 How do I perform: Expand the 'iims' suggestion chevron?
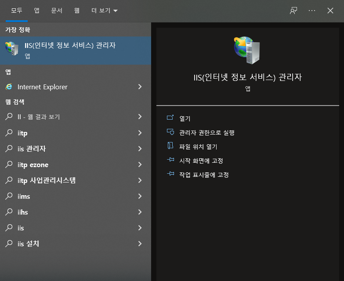(x=140, y=196)
